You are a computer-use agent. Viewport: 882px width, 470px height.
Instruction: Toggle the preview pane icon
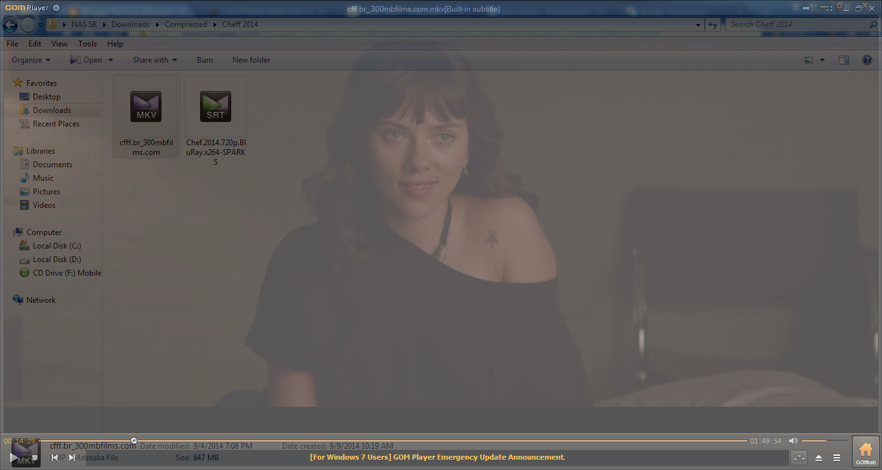(x=844, y=60)
